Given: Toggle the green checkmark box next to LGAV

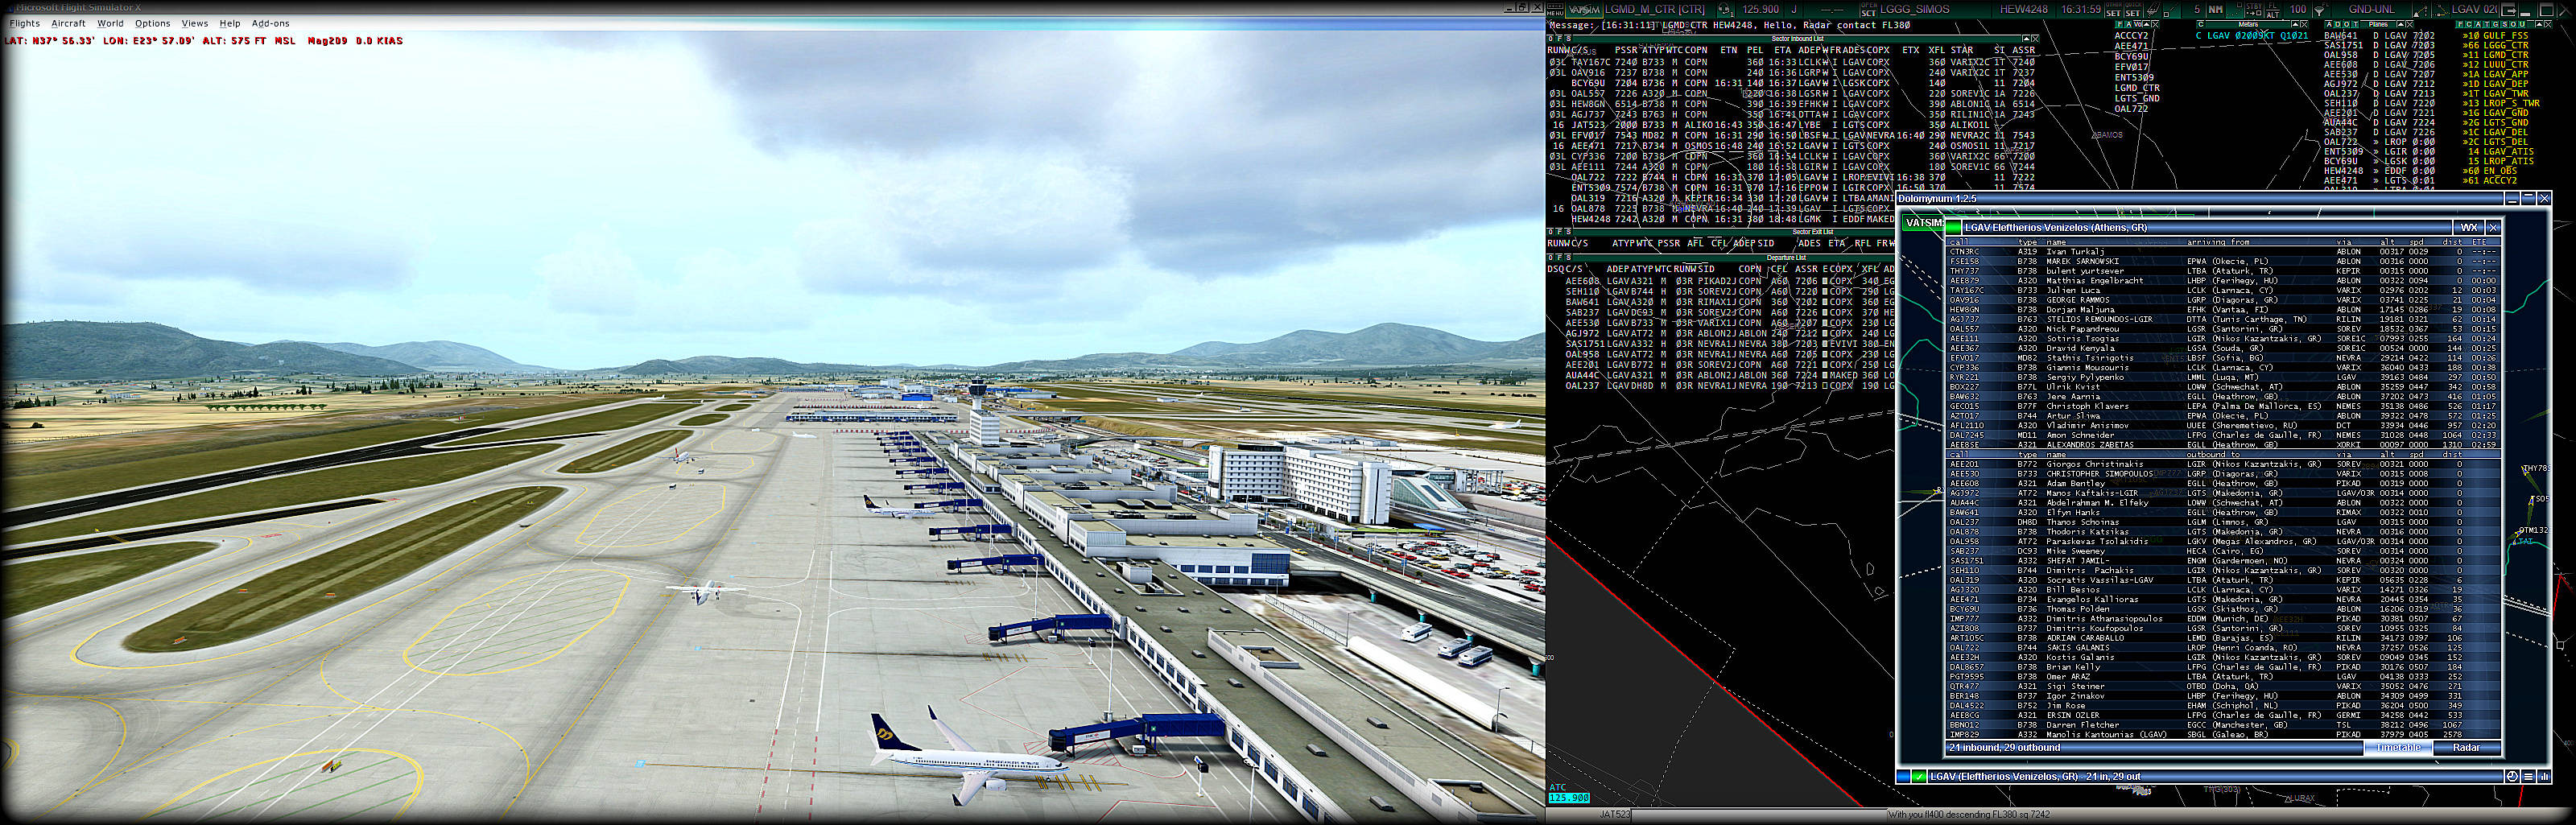Looking at the screenshot, I should [x=1919, y=777].
